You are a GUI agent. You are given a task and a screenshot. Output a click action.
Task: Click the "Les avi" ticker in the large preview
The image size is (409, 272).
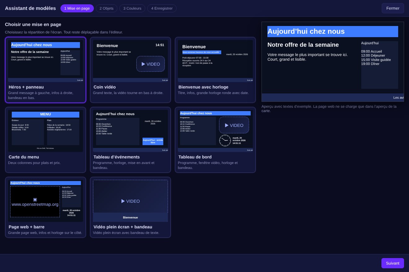tap(398, 98)
